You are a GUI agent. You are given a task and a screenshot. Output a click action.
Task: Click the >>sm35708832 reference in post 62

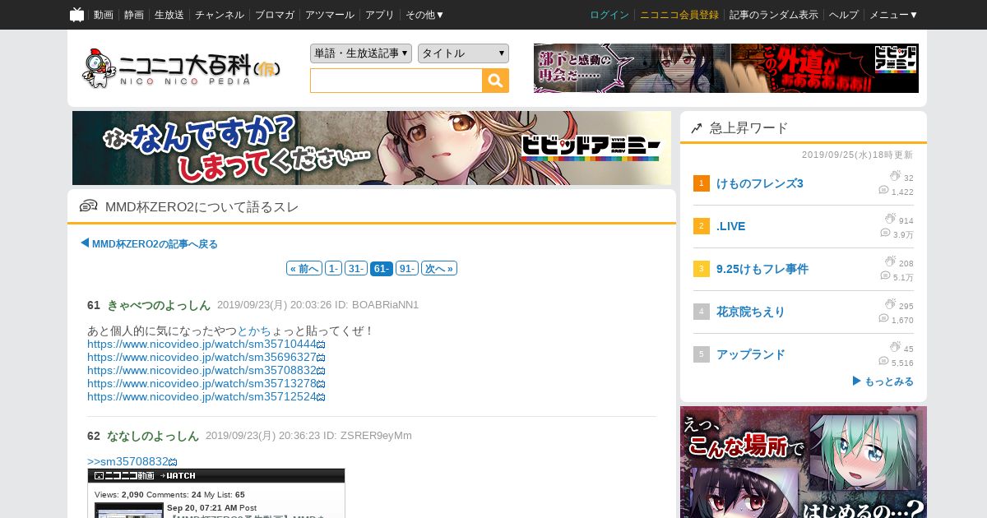(127, 461)
